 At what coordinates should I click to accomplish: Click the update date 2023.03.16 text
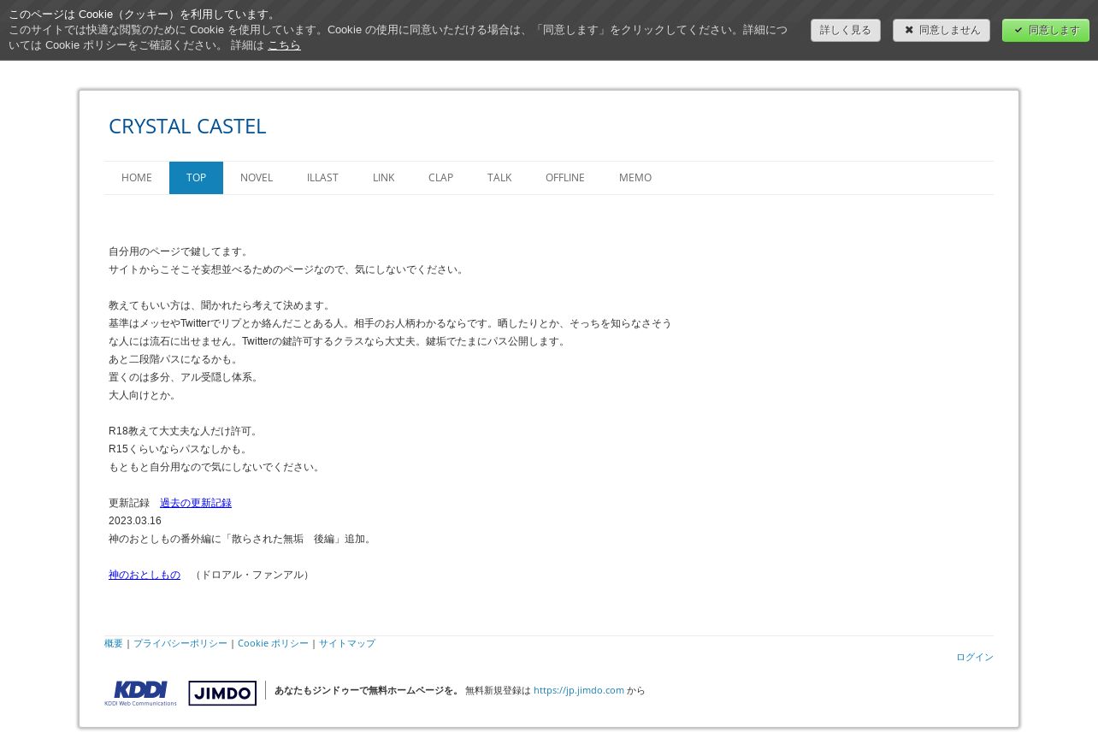coord(135,521)
